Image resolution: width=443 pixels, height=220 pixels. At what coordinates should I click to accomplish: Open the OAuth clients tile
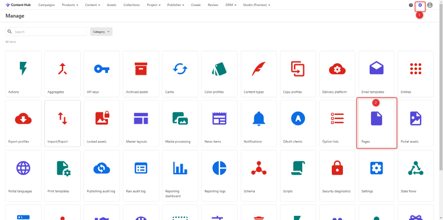(x=298, y=123)
